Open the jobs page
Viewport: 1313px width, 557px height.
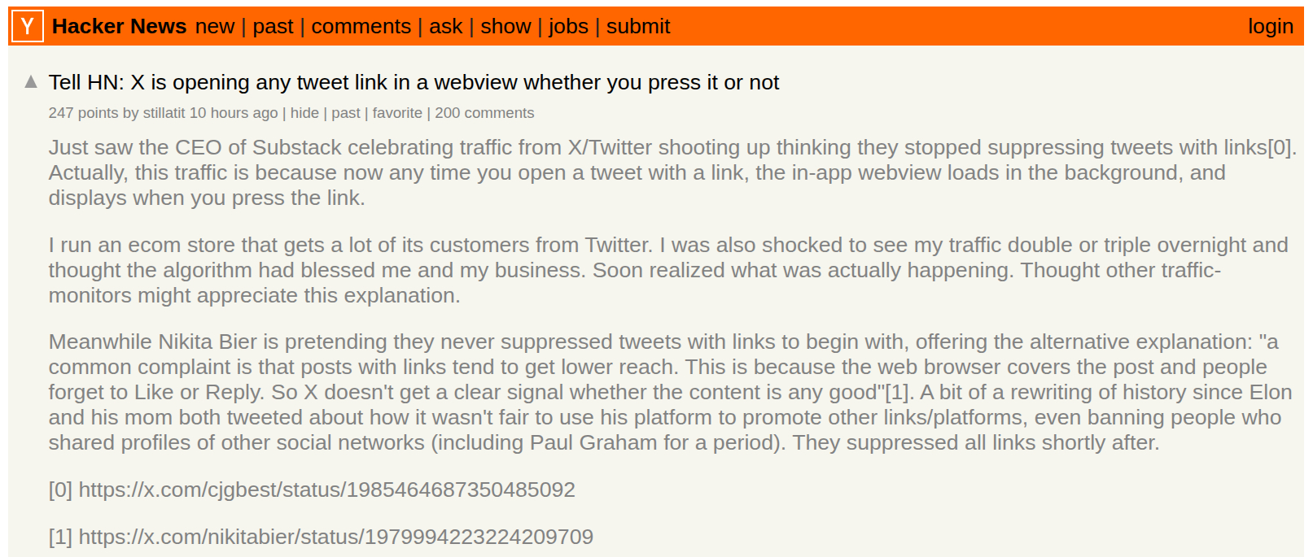tap(568, 27)
